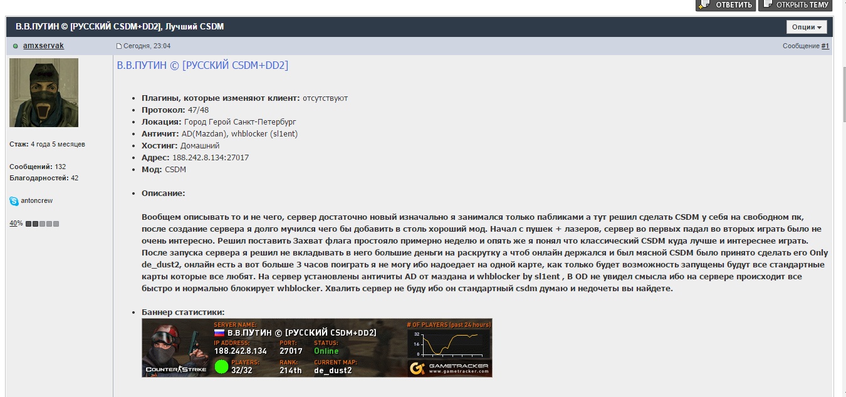
Task: Click the post title В.В.ПУТИН © [РУССКИЙ CSDM+DD2]
Action: (202, 65)
